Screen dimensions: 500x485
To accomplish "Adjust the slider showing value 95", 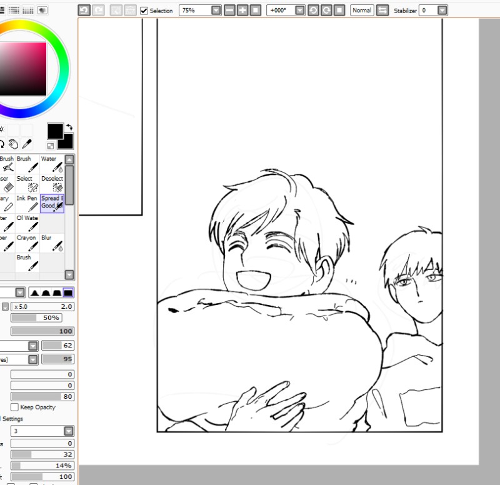I will click(x=57, y=359).
